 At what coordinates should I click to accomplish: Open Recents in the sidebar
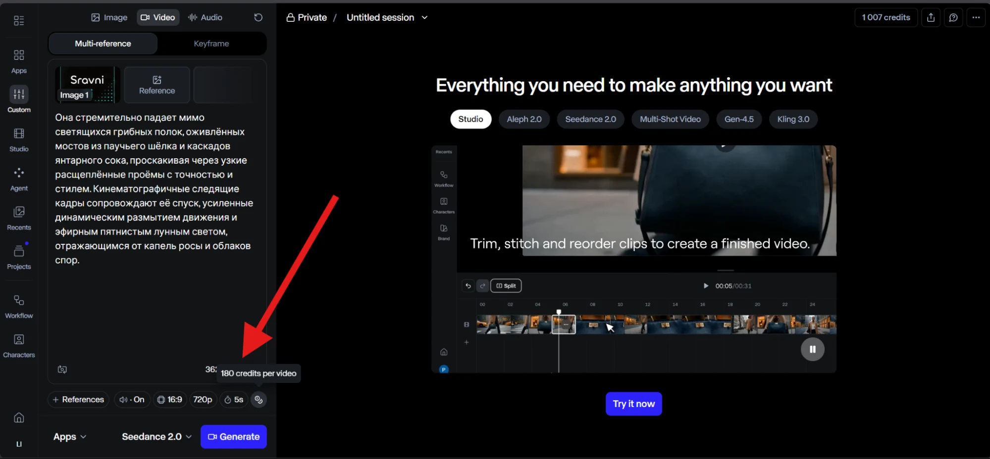pos(19,218)
